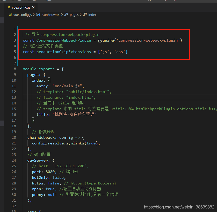This screenshot has height=212, width=217.
Task: Open the index breadcrumb dropdown
Action: tap(92, 15)
